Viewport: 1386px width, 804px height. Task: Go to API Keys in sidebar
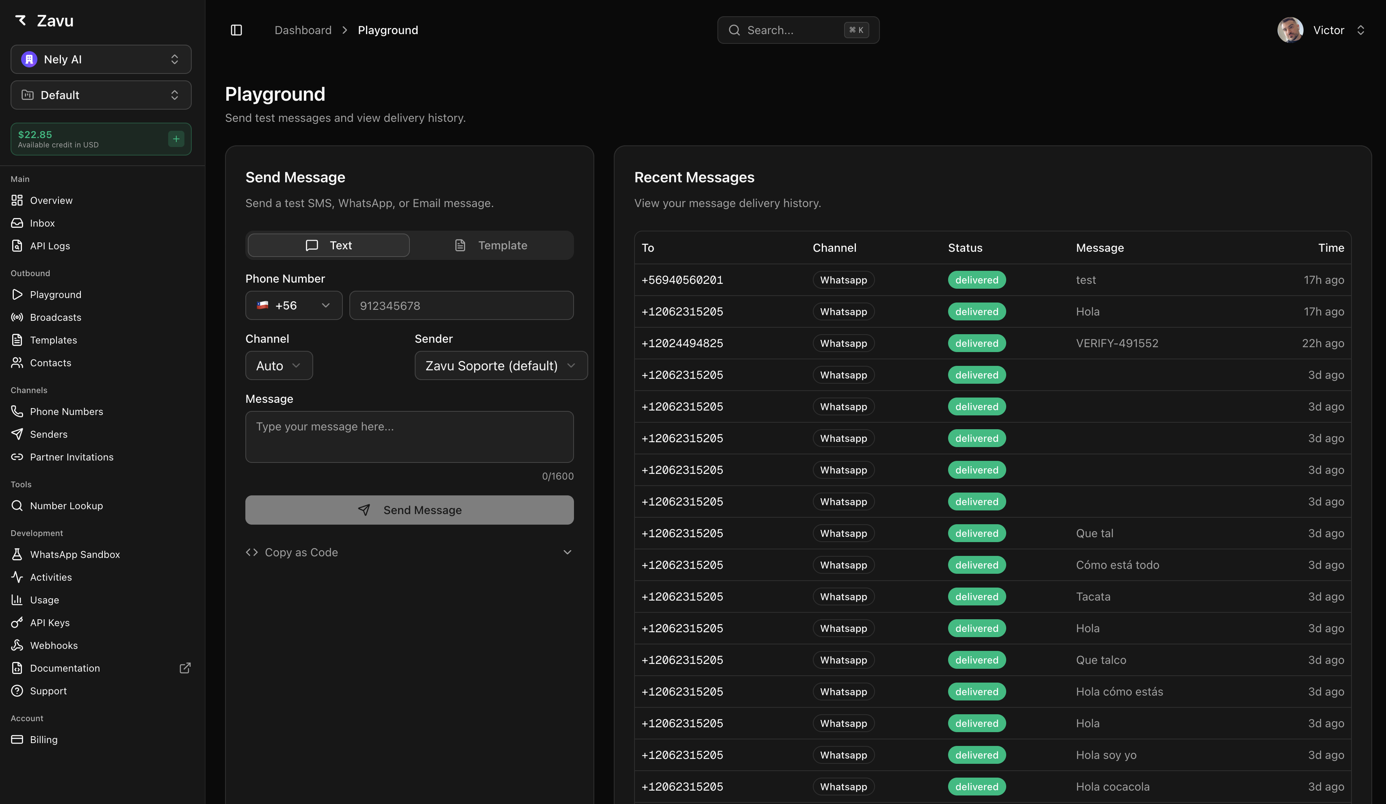pyautogui.click(x=50, y=622)
